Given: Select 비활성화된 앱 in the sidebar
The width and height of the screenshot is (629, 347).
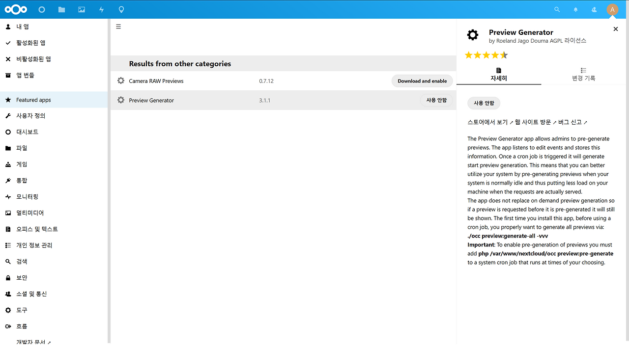Looking at the screenshot, I should tap(54, 59).
